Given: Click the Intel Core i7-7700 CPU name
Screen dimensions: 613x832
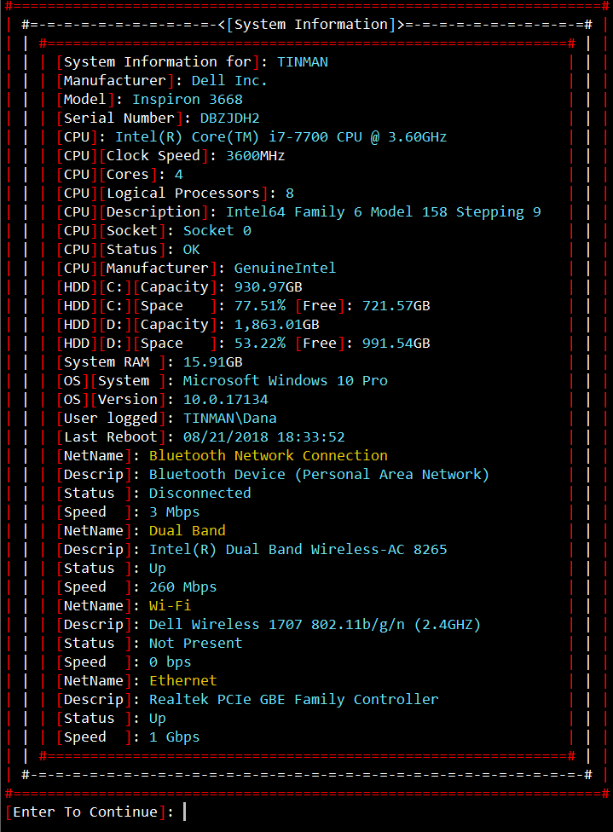Looking at the screenshot, I should (280, 137).
